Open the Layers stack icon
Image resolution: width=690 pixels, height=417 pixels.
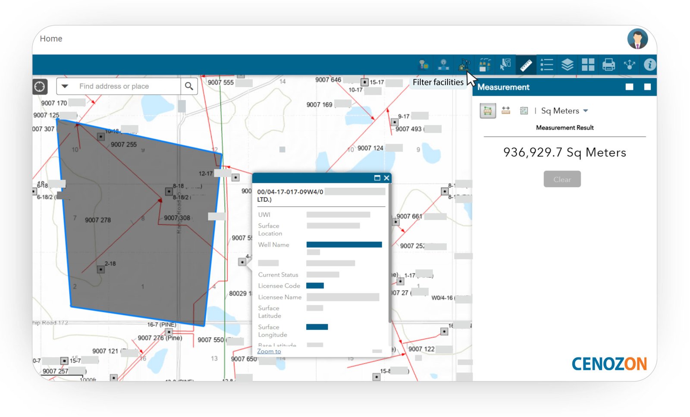click(567, 65)
